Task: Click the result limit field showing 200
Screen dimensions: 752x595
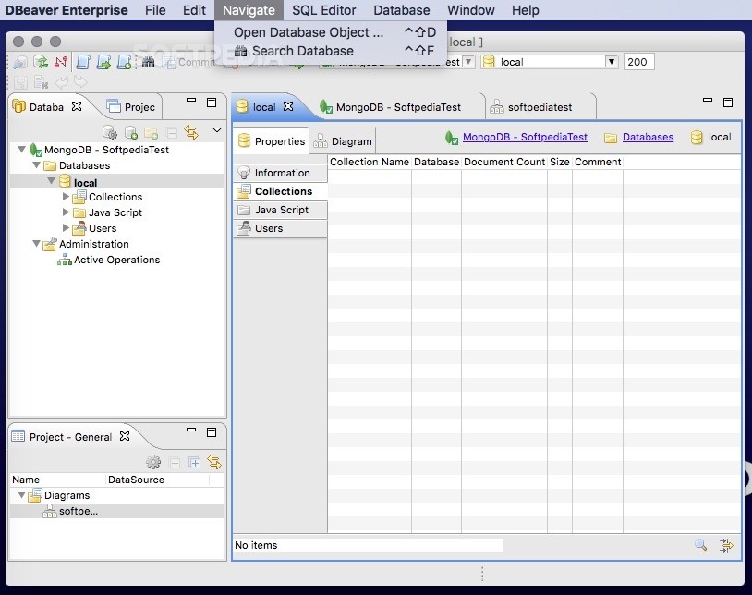Action: (x=638, y=62)
